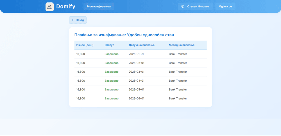Viewport: 281px width, 136px height.
Task: Open the Мои изнајмувања page
Action: pyautogui.click(x=99, y=6)
